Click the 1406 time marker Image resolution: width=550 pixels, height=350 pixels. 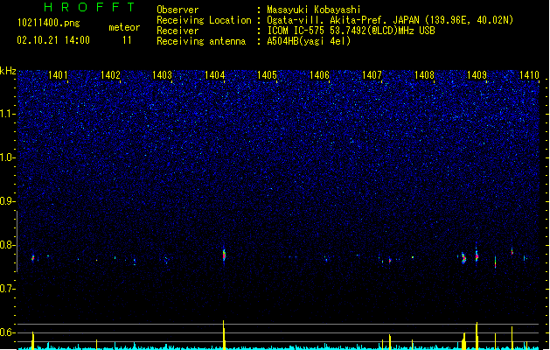click(319, 75)
